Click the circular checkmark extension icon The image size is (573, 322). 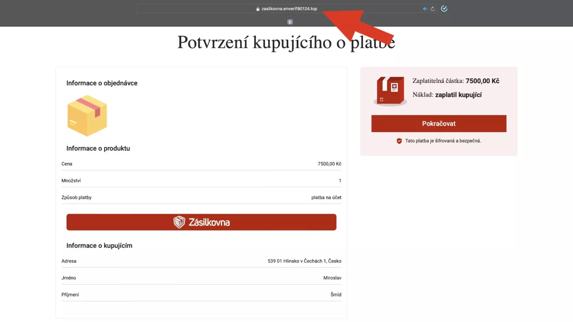pos(444,9)
